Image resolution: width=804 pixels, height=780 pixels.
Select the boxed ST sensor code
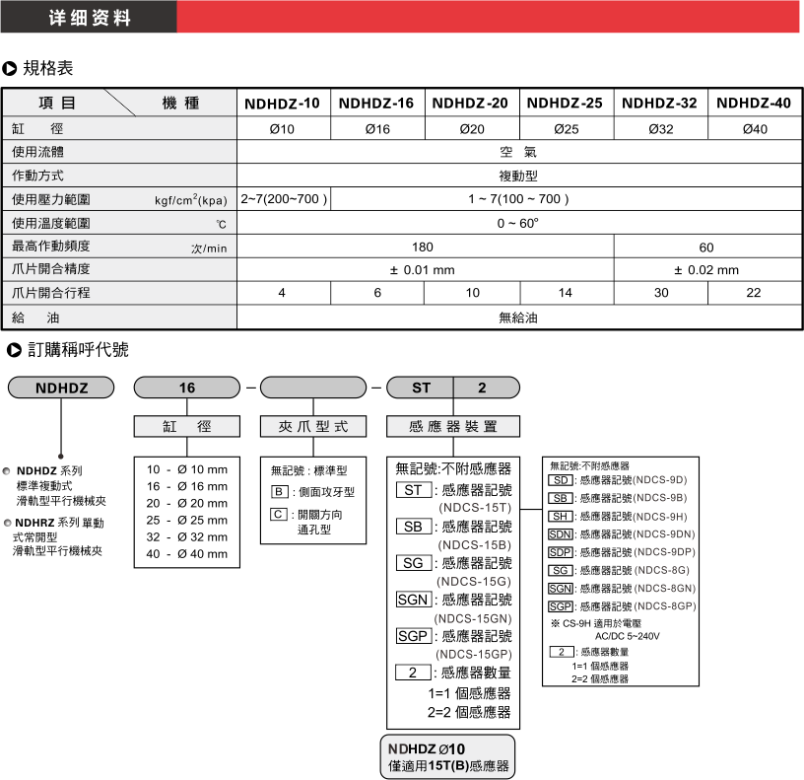click(413, 490)
